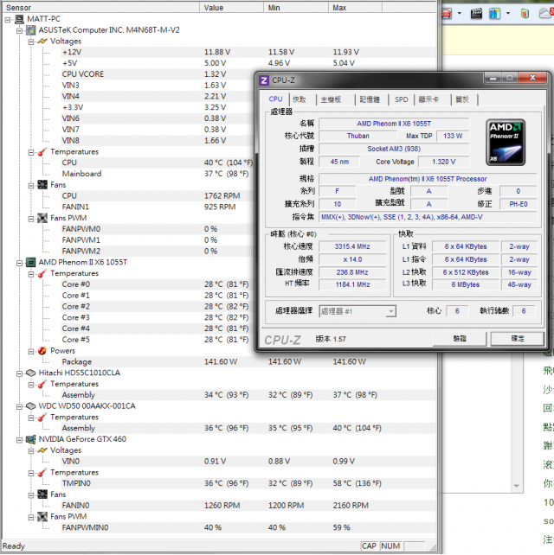The width and height of the screenshot is (554, 555).
Task: Click the CAP indicator in status bar
Action: [369, 545]
